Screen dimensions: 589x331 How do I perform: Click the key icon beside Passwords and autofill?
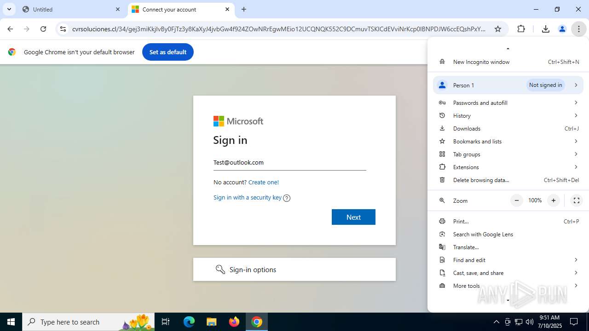(442, 103)
